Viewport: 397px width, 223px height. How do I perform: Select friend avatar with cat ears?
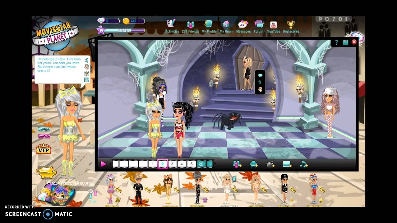point(168,189)
